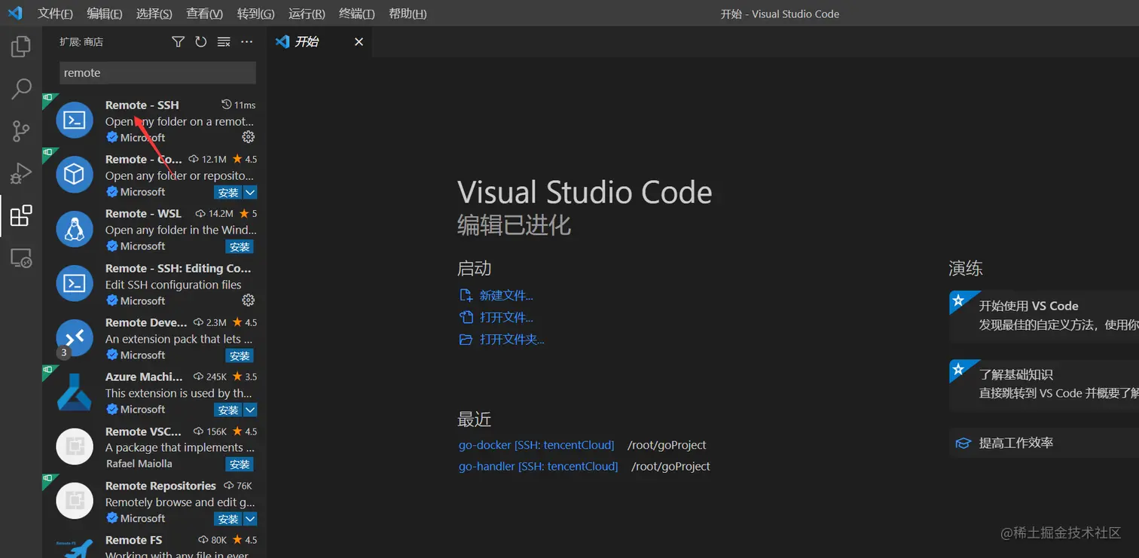Open the 文件(F) menu

click(x=55, y=14)
